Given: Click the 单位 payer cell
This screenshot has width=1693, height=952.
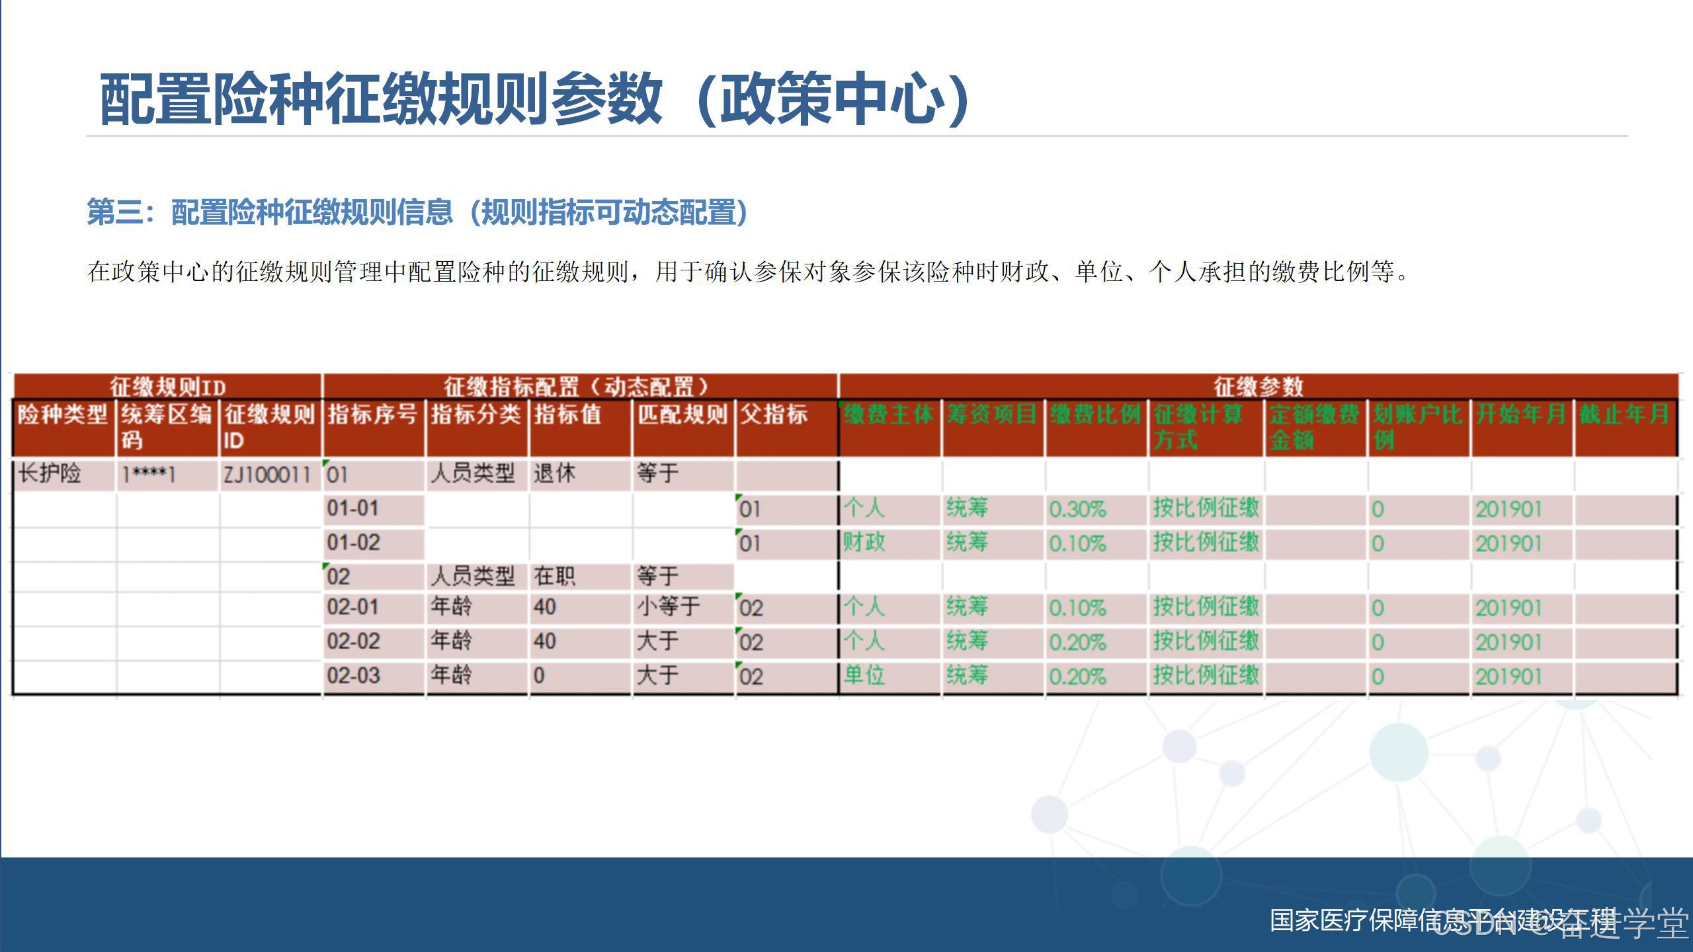Looking at the screenshot, I should click(x=864, y=676).
